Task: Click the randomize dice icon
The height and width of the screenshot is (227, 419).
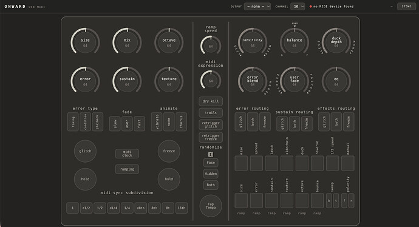Action: tap(211, 154)
